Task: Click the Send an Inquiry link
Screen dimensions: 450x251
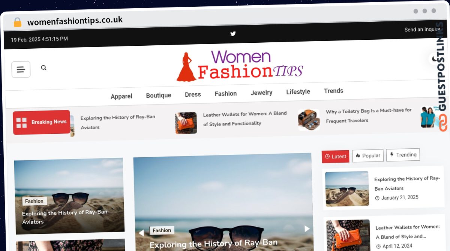Action: pyautogui.click(x=422, y=29)
